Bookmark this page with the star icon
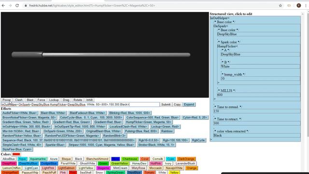 click(280, 5)
